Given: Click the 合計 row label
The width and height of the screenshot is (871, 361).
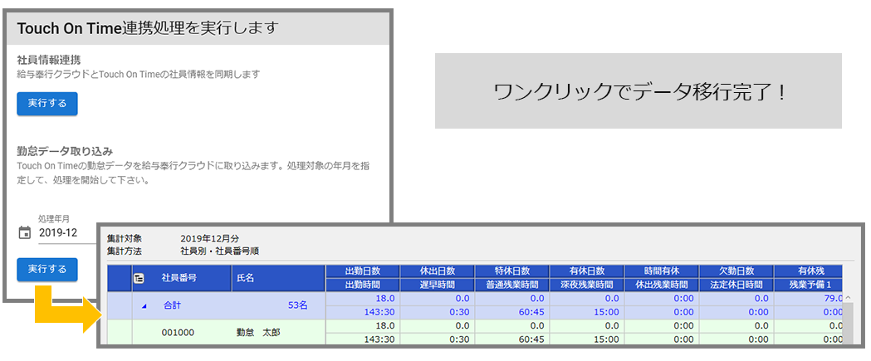Looking at the screenshot, I should [x=172, y=305].
